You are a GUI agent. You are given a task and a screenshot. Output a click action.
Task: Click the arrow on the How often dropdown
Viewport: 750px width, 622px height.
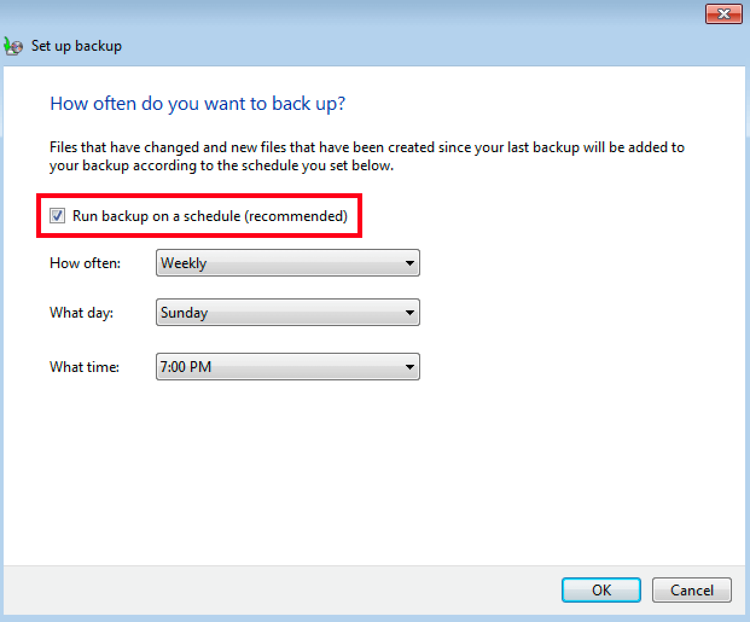[x=409, y=263]
